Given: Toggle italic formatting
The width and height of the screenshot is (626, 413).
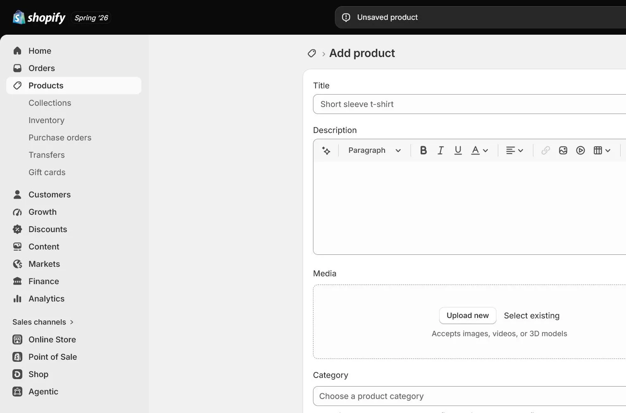Looking at the screenshot, I should pyautogui.click(x=441, y=150).
